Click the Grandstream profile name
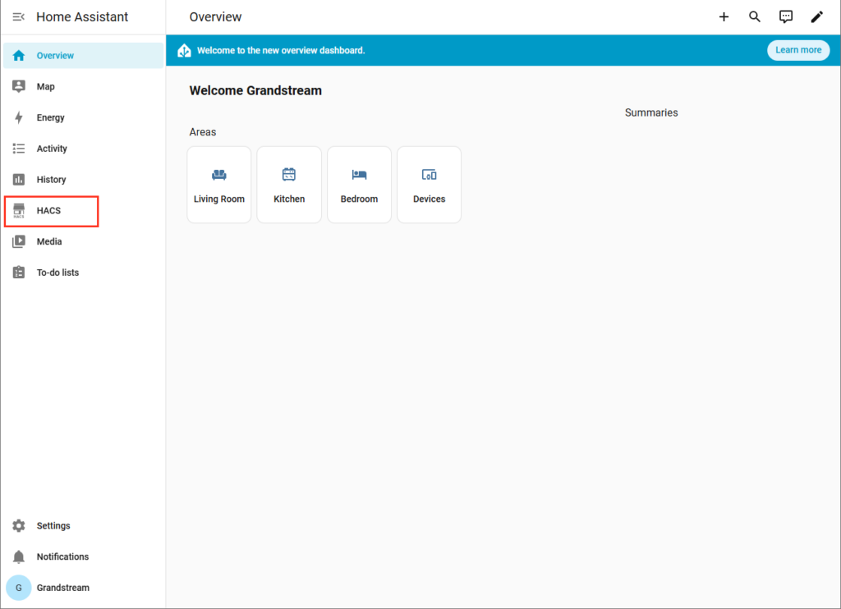The image size is (841, 609). coord(63,588)
